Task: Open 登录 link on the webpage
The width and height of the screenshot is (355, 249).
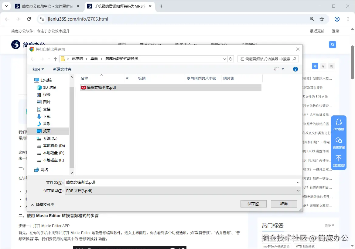Action: pos(335,31)
